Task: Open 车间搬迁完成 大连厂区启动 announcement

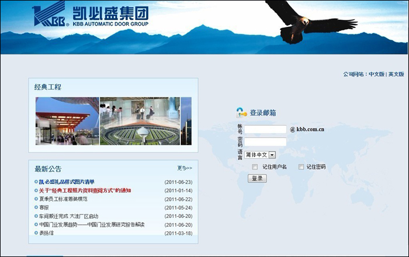Action: tap(68, 216)
